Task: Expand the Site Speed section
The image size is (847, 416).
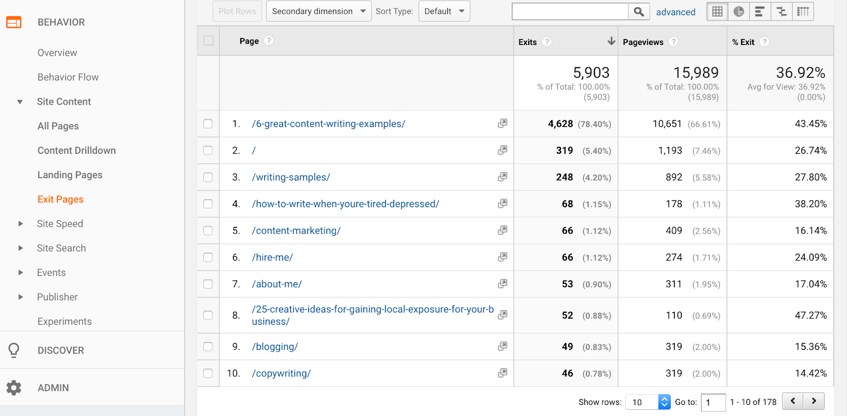Action: point(20,224)
